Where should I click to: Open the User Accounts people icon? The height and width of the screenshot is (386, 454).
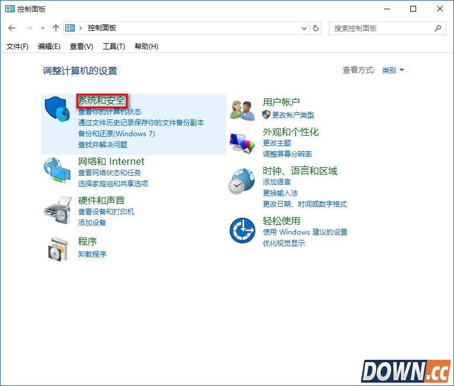coord(242,111)
